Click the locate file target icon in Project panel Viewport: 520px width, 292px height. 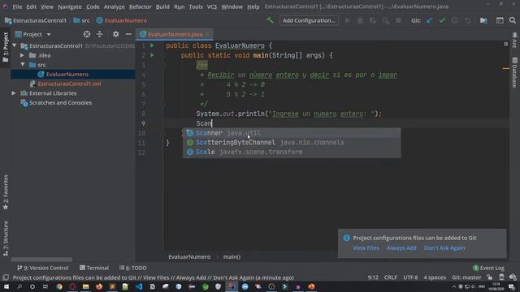click(x=87, y=34)
